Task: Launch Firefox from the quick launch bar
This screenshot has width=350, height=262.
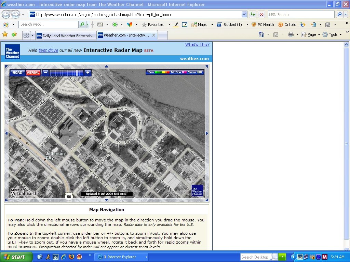Action: pyautogui.click(x=71, y=257)
